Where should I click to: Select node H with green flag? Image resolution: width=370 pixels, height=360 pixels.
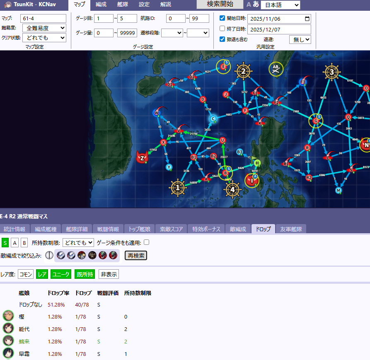click(x=257, y=163)
